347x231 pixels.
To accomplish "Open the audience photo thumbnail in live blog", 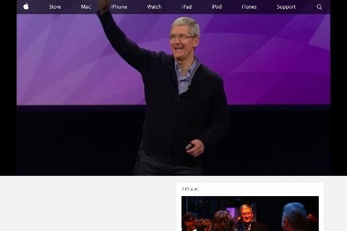I will (250, 213).
